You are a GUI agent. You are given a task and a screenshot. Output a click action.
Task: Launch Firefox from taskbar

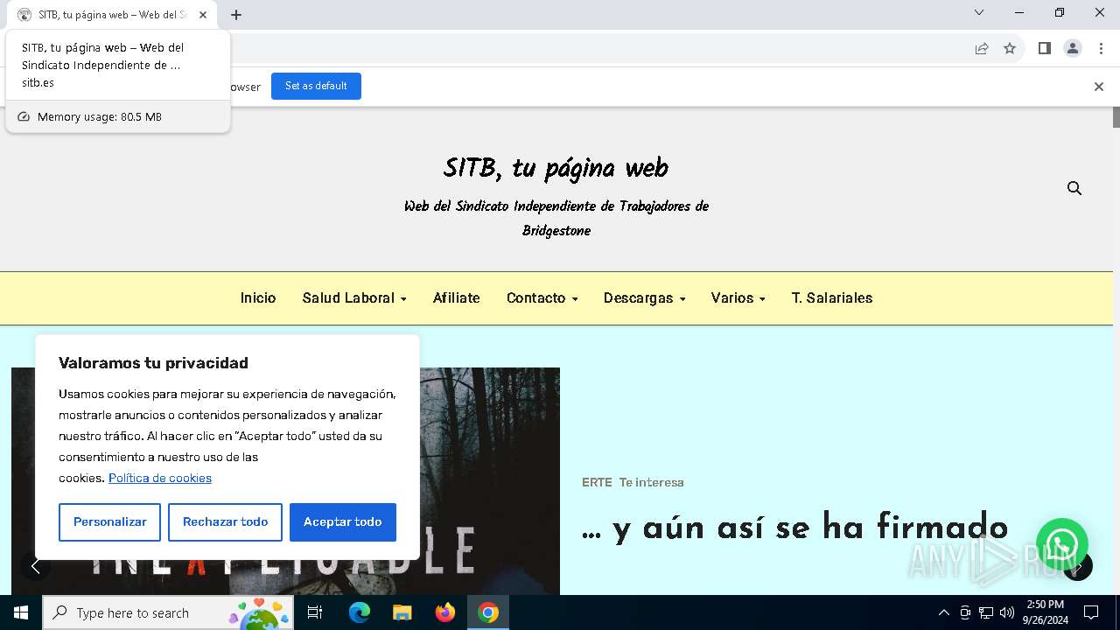tap(445, 612)
